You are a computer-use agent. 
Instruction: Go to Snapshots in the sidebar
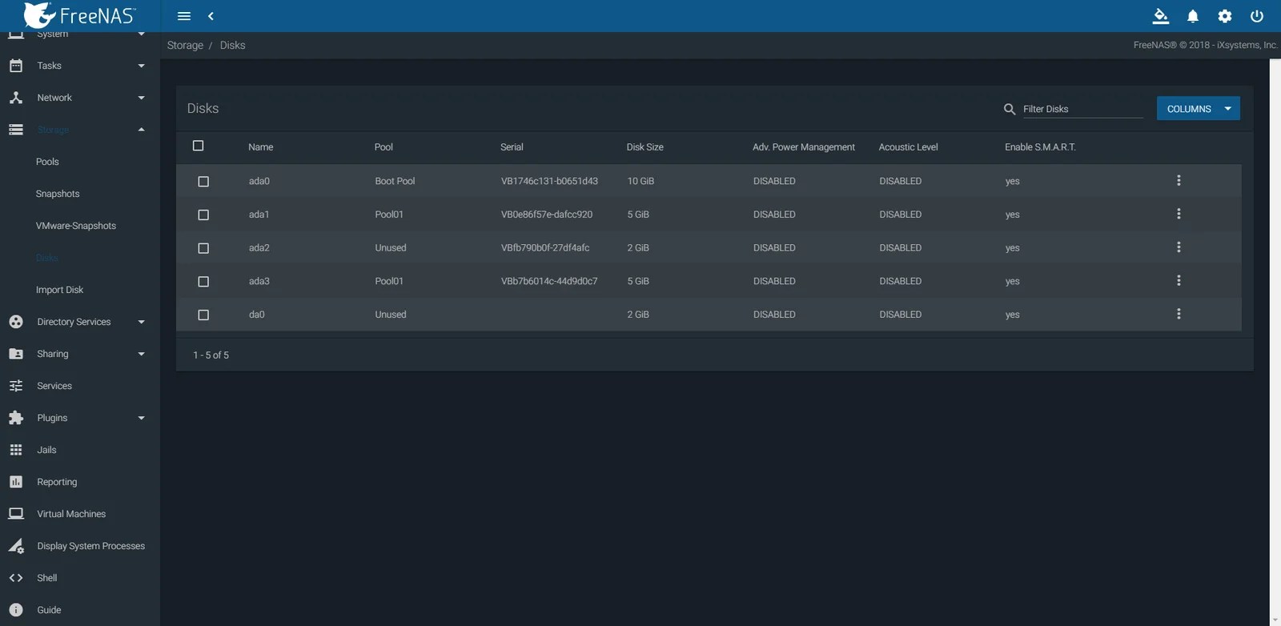[58, 194]
